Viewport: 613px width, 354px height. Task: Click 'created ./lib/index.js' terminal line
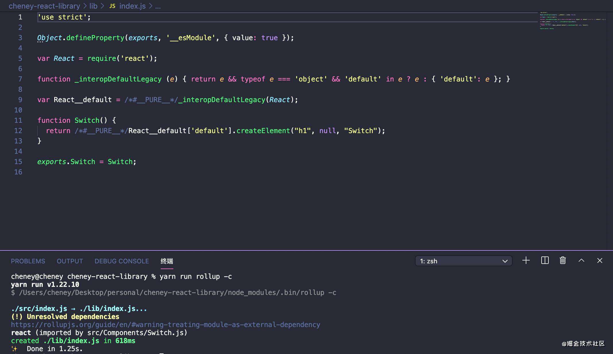click(x=73, y=341)
